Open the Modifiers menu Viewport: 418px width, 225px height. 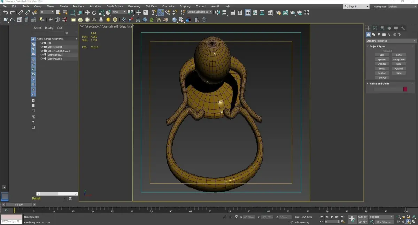tap(78, 6)
